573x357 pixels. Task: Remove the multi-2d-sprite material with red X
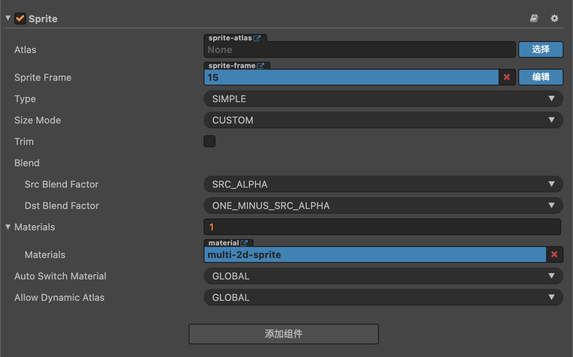click(x=554, y=254)
